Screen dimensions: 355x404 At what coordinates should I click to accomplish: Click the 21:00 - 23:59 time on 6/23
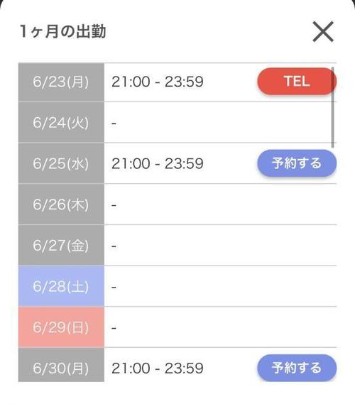coord(158,82)
